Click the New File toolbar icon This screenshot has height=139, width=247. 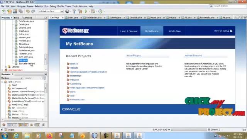(x=4, y=11)
